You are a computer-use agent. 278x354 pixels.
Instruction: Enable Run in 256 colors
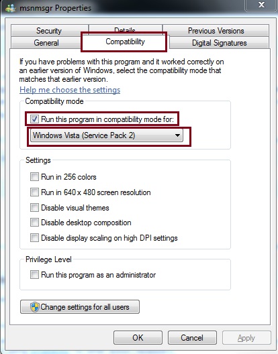(34, 177)
